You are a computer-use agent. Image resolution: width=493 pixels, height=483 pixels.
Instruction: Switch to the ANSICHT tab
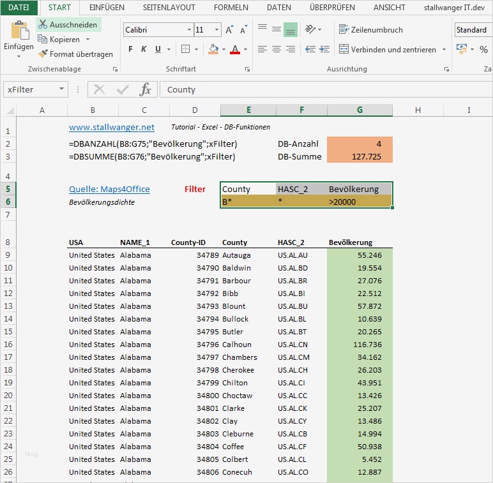pyautogui.click(x=390, y=8)
